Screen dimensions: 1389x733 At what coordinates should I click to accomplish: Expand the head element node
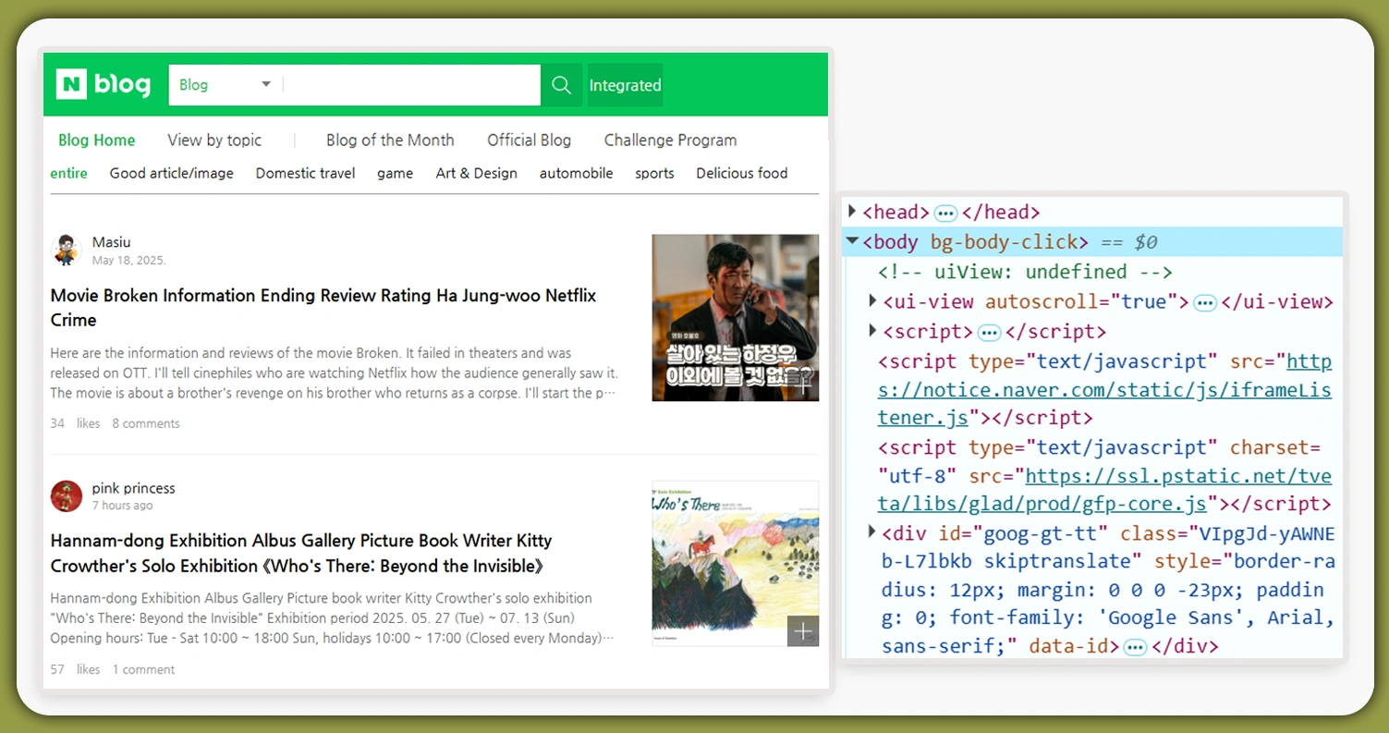click(852, 212)
